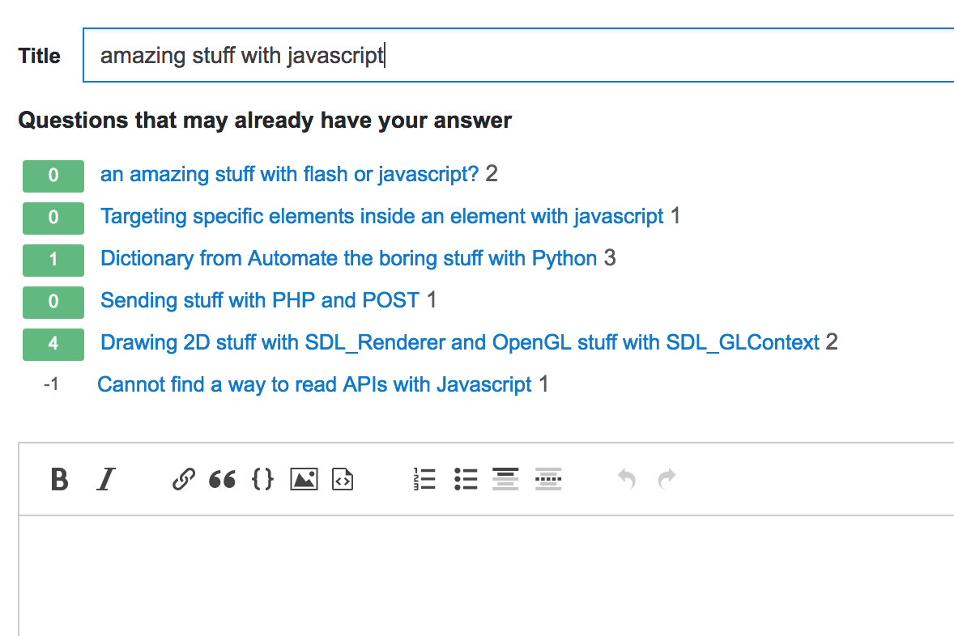Open the code snippet tool icon
954x636 pixels.
[x=342, y=479]
